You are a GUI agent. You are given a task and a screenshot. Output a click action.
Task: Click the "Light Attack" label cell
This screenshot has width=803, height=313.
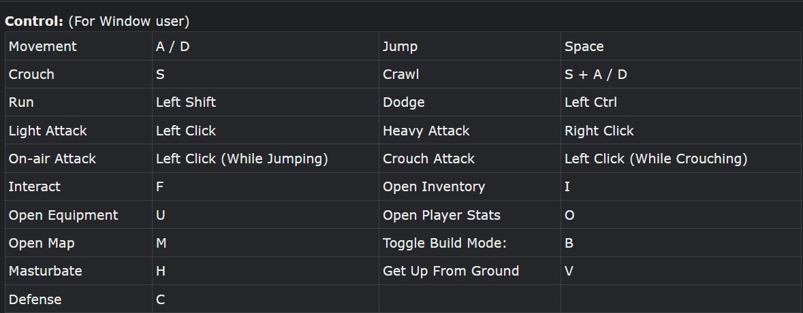pyautogui.click(x=48, y=131)
